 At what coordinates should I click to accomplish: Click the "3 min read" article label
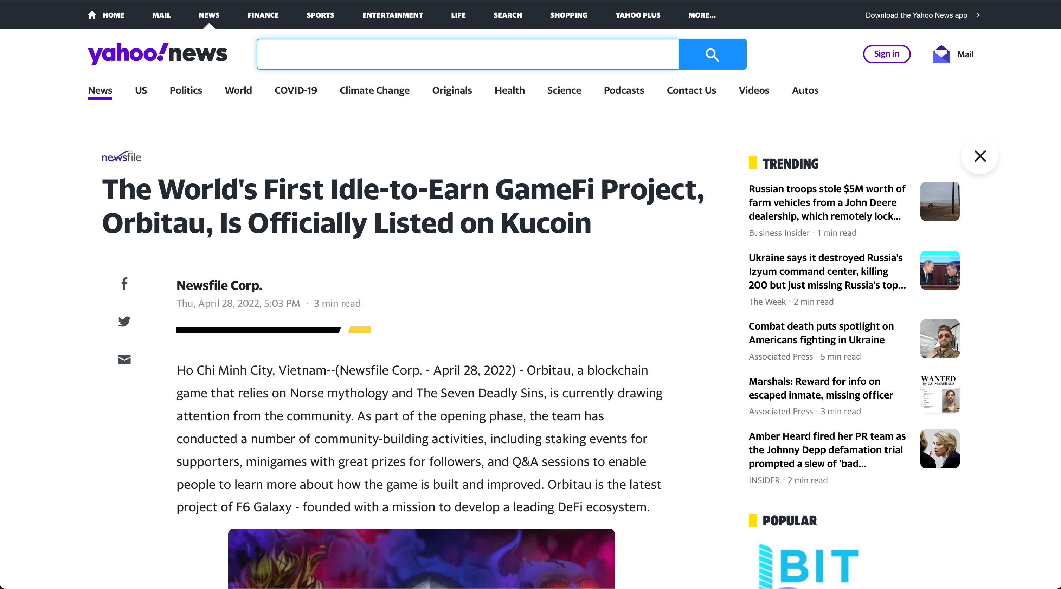pos(337,303)
